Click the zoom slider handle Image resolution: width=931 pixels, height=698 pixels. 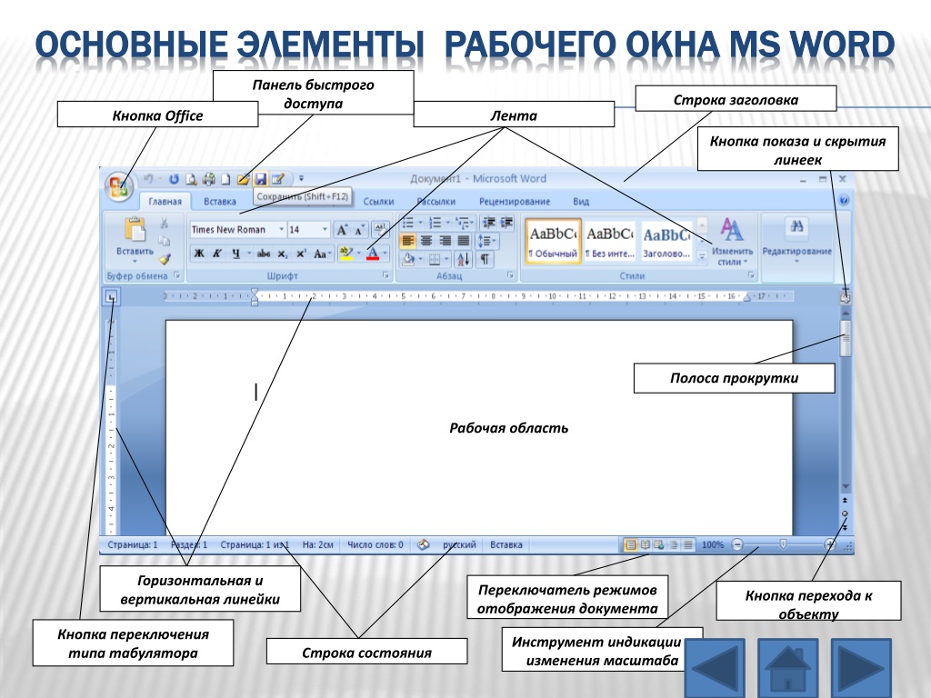[783, 544]
